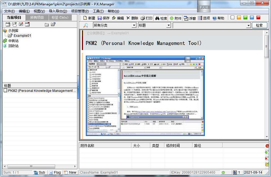This screenshot has height=177, width=271.
Task: Click the 新建 (New) toolbar icon
Action: tap(85, 18)
